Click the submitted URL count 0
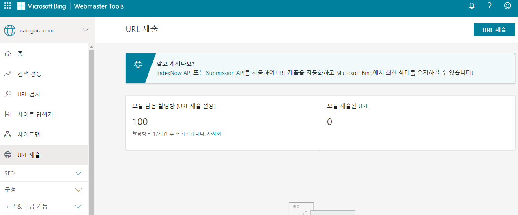The image size is (518, 215). (x=329, y=122)
